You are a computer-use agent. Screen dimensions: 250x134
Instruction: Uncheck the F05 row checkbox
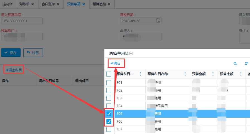click(109, 113)
